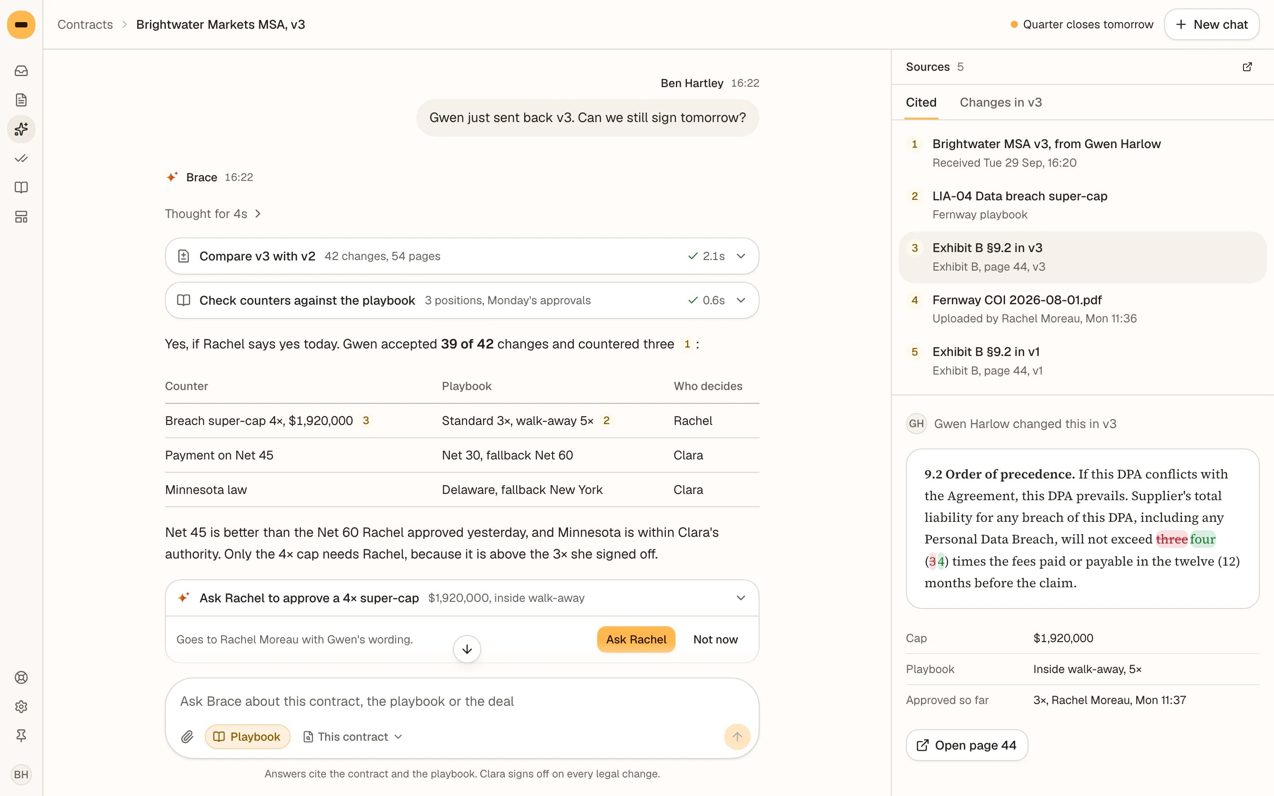Open the playbook book icon in the sidebar
Image resolution: width=1274 pixels, height=796 pixels.
21,188
